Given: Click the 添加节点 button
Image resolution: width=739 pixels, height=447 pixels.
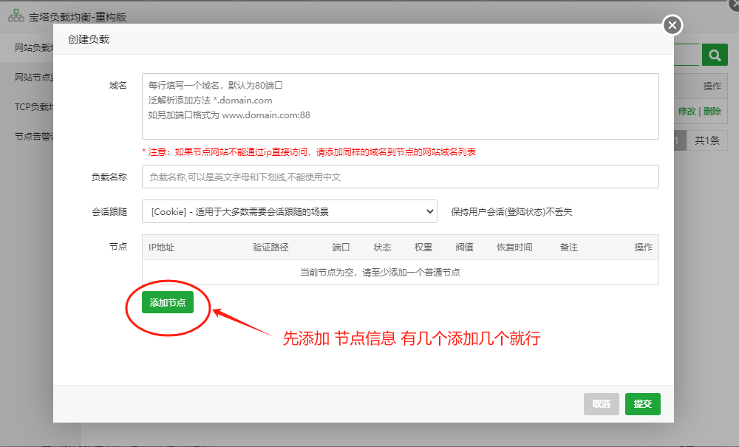Looking at the screenshot, I should click(168, 302).
